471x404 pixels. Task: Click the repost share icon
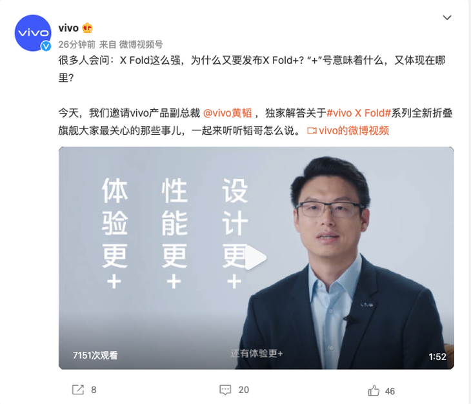(x=78, y=390)
